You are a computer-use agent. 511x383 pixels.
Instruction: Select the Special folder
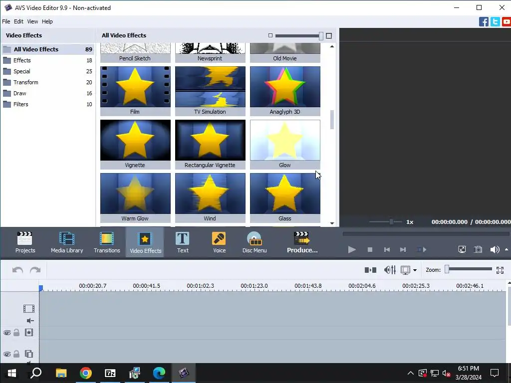click(47, 71)
